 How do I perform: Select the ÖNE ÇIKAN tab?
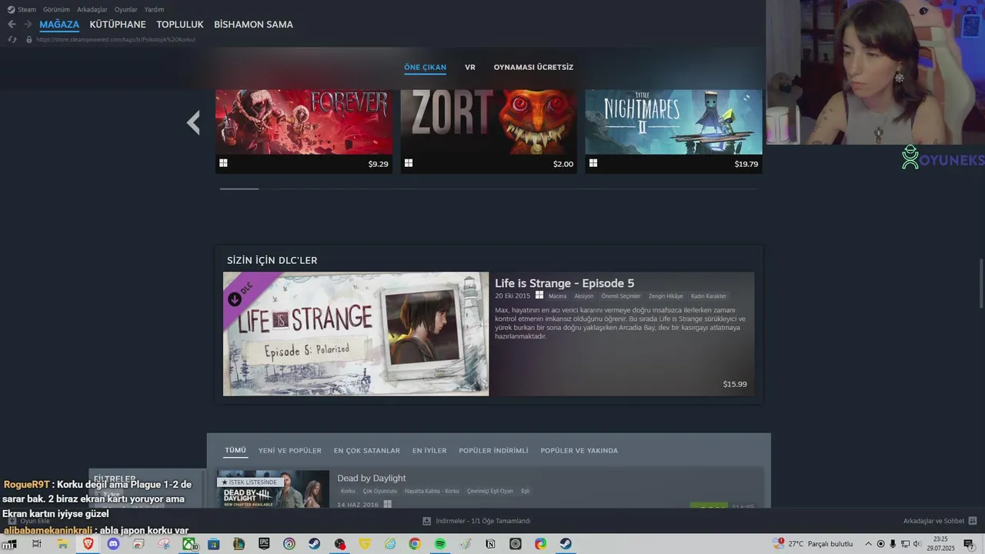point(425,67)
